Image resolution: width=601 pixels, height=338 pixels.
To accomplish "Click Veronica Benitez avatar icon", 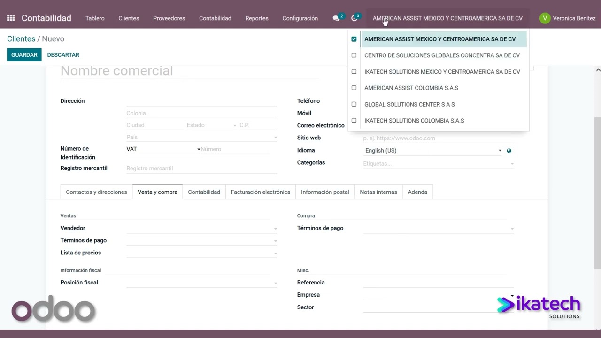I will [x=545, y=18].
